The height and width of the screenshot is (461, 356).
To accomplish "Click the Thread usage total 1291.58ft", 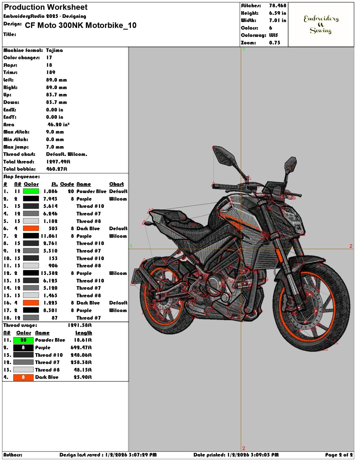I will tap(80, 325).
